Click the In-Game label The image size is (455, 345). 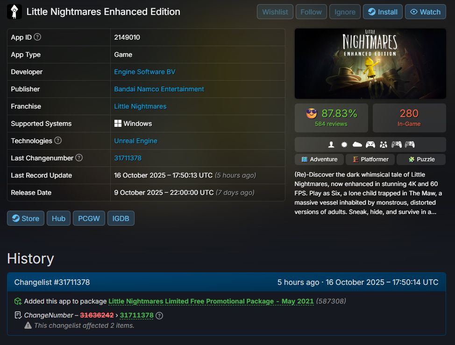tap(409, 124)
